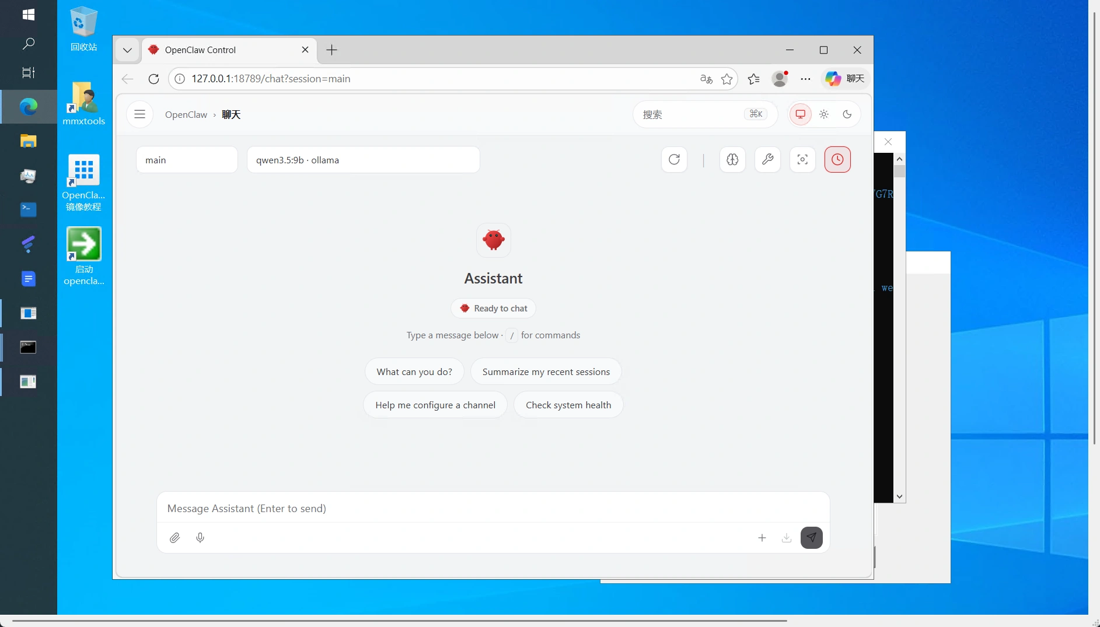This screenshot has height=627, width=1100.
Task: Open a new browser tab
Action: [x=331, y=50]
